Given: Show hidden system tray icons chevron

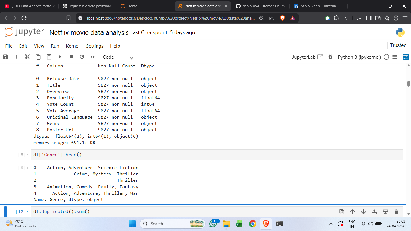Looking at the screenshot, I should tap(331, 224).
